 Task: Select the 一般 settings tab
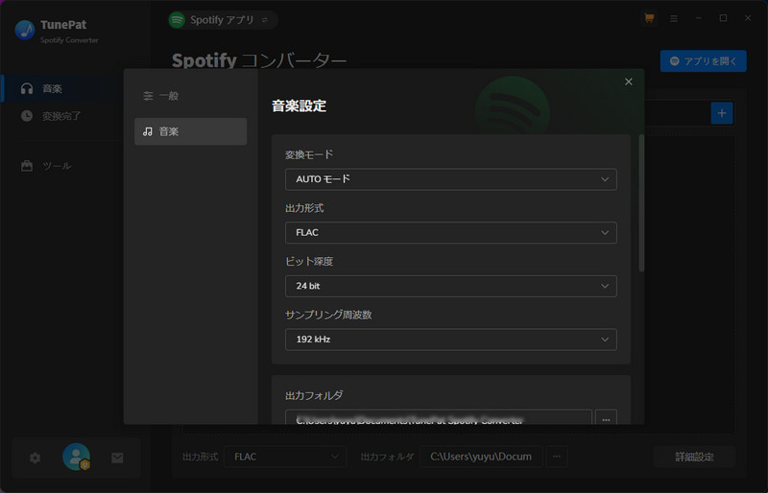click(190, 96)
